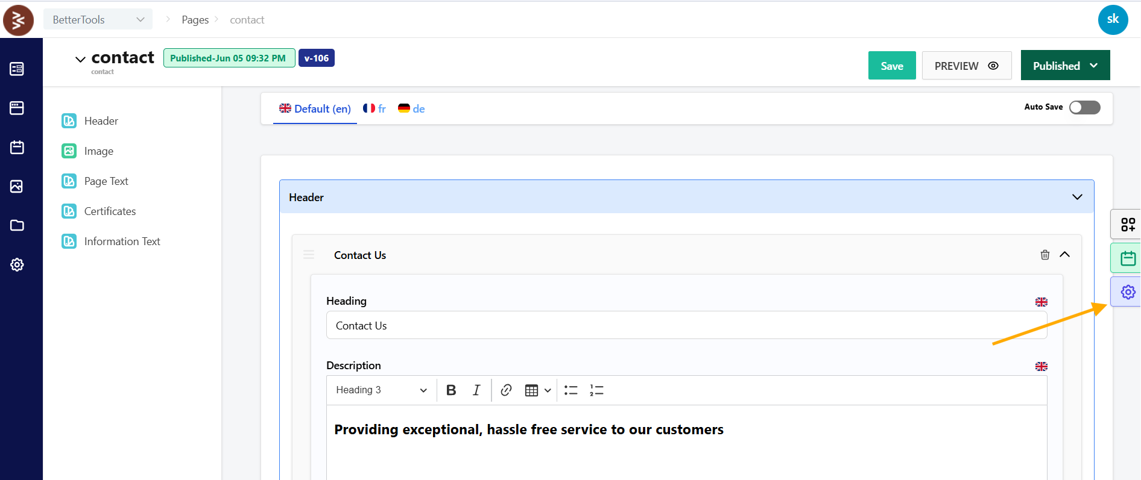Delete the Contact Us block
1141x480 pixels.
pos(1045,255)
